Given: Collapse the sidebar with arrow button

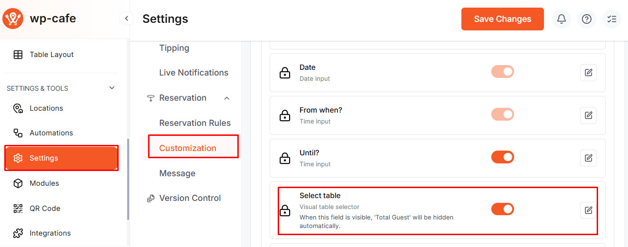Looking at the screenshot, I should [126, 19].
